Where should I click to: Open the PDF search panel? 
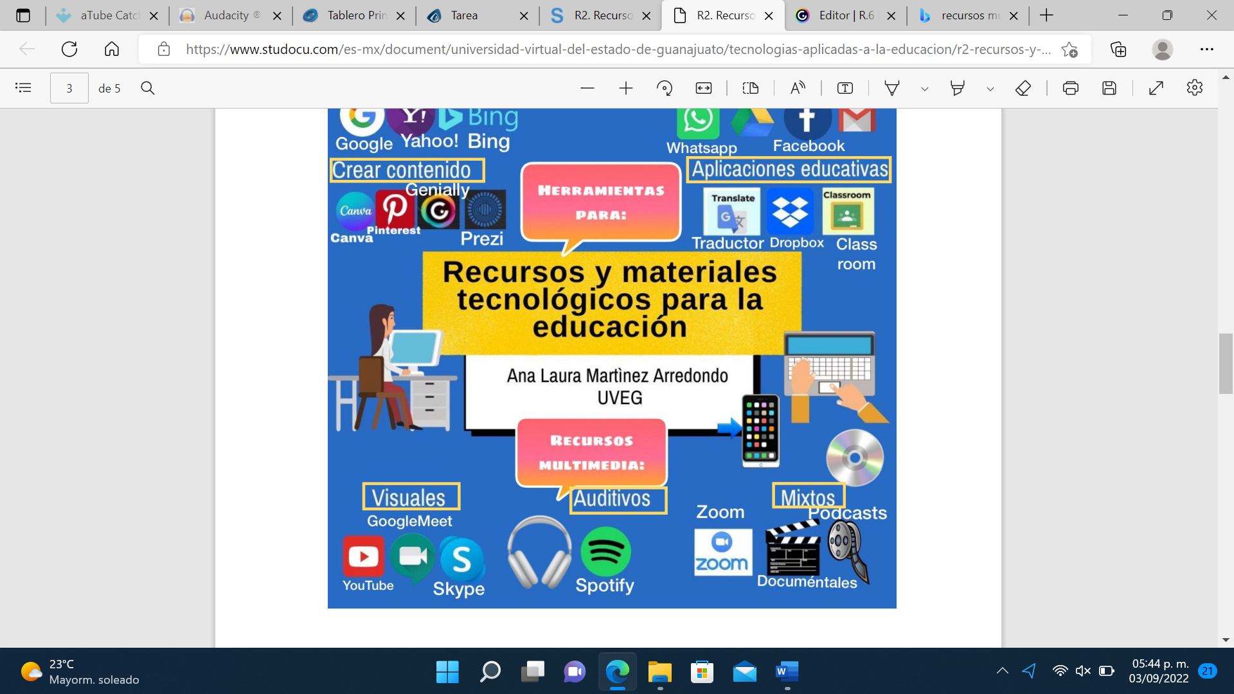[148, 88]
